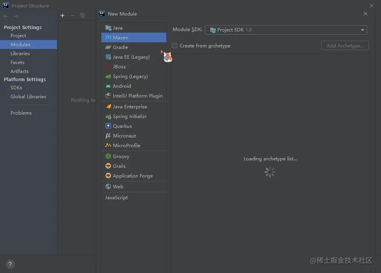The image size is (381, 273).
Task: Click the Spring Initializr icon
Action: [x=108, y=117]
